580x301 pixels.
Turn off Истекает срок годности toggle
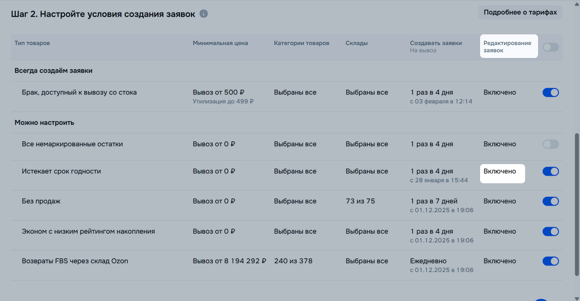pyautogui.click(x=551, y=171)
